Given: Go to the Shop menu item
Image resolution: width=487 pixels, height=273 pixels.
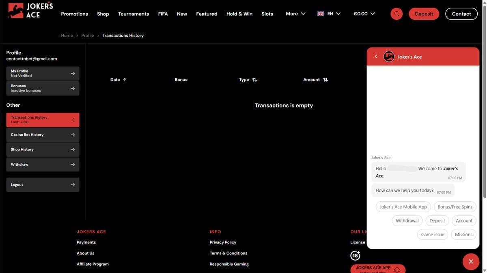Looking at the screenshot, I should tap(103, 14).
